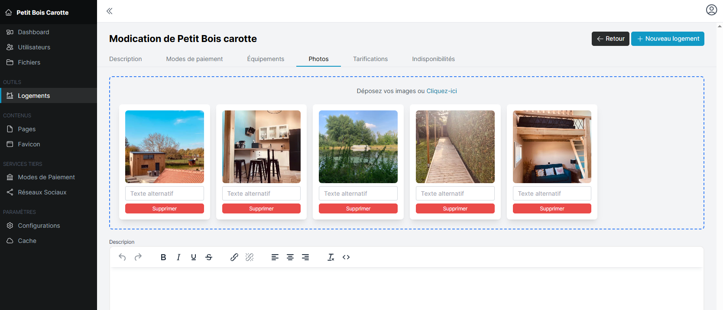
Task: Click alt text field under kitchen photo
Action: (x=261, y=194)
